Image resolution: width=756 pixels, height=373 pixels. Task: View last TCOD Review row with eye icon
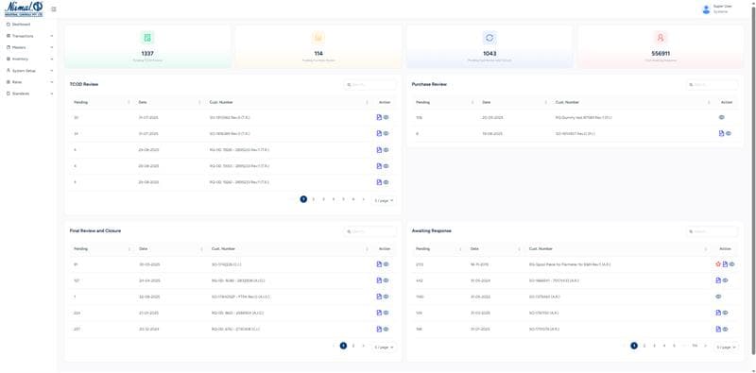[386, 182]
